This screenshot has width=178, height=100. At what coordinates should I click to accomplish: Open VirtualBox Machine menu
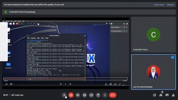[8, 21]
